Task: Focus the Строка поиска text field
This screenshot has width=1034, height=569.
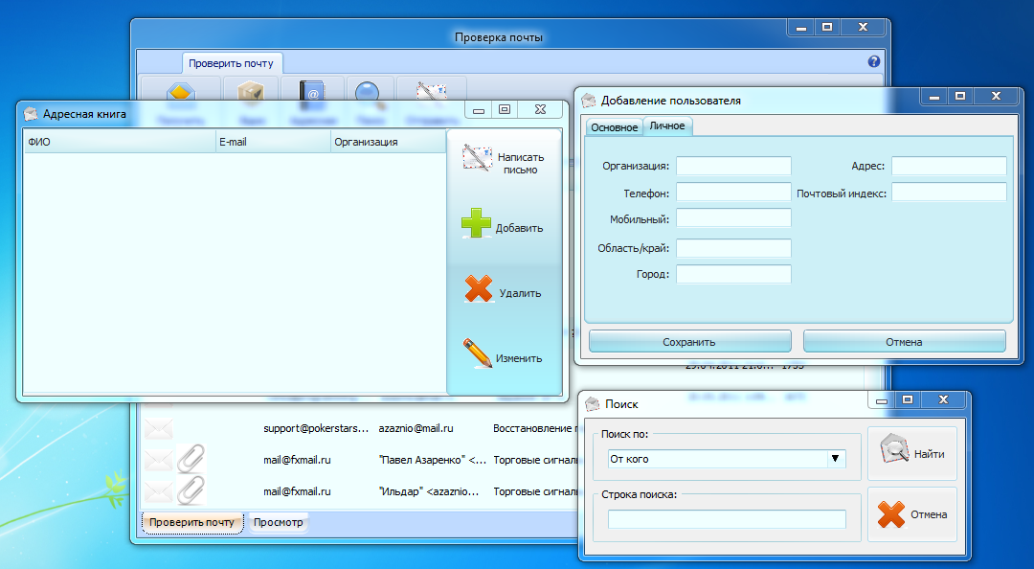Action: click(x=727, y=519)
